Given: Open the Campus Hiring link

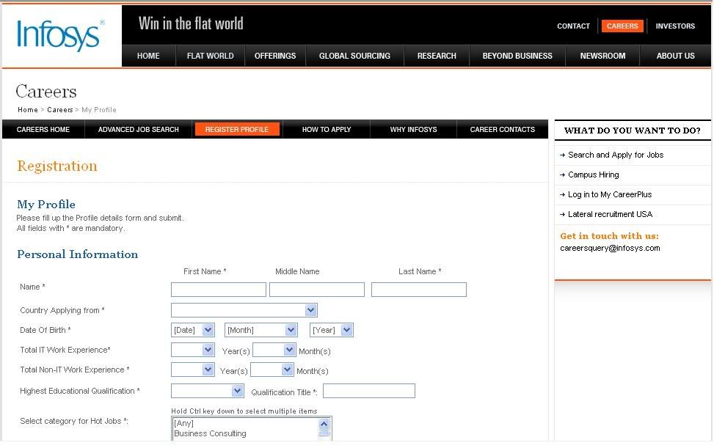Looking at the screenshot, I should [x=594, y=175].
